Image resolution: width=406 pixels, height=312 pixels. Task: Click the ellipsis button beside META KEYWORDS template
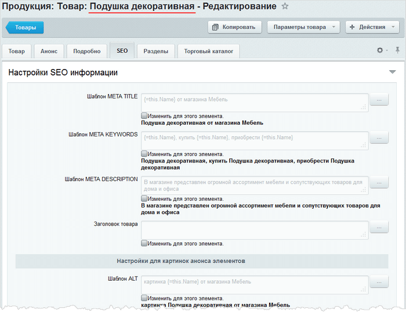pos(379,138)
